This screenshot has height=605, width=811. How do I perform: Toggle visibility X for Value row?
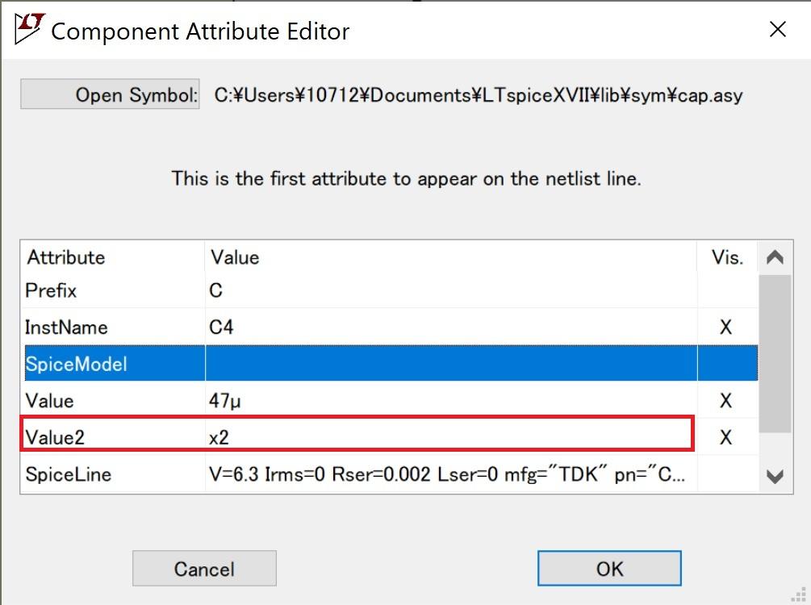pyautogui.click(x=725, y=401)
